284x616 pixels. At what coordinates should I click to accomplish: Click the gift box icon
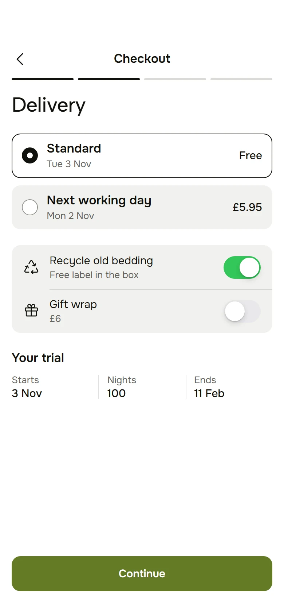click(31, 311)
